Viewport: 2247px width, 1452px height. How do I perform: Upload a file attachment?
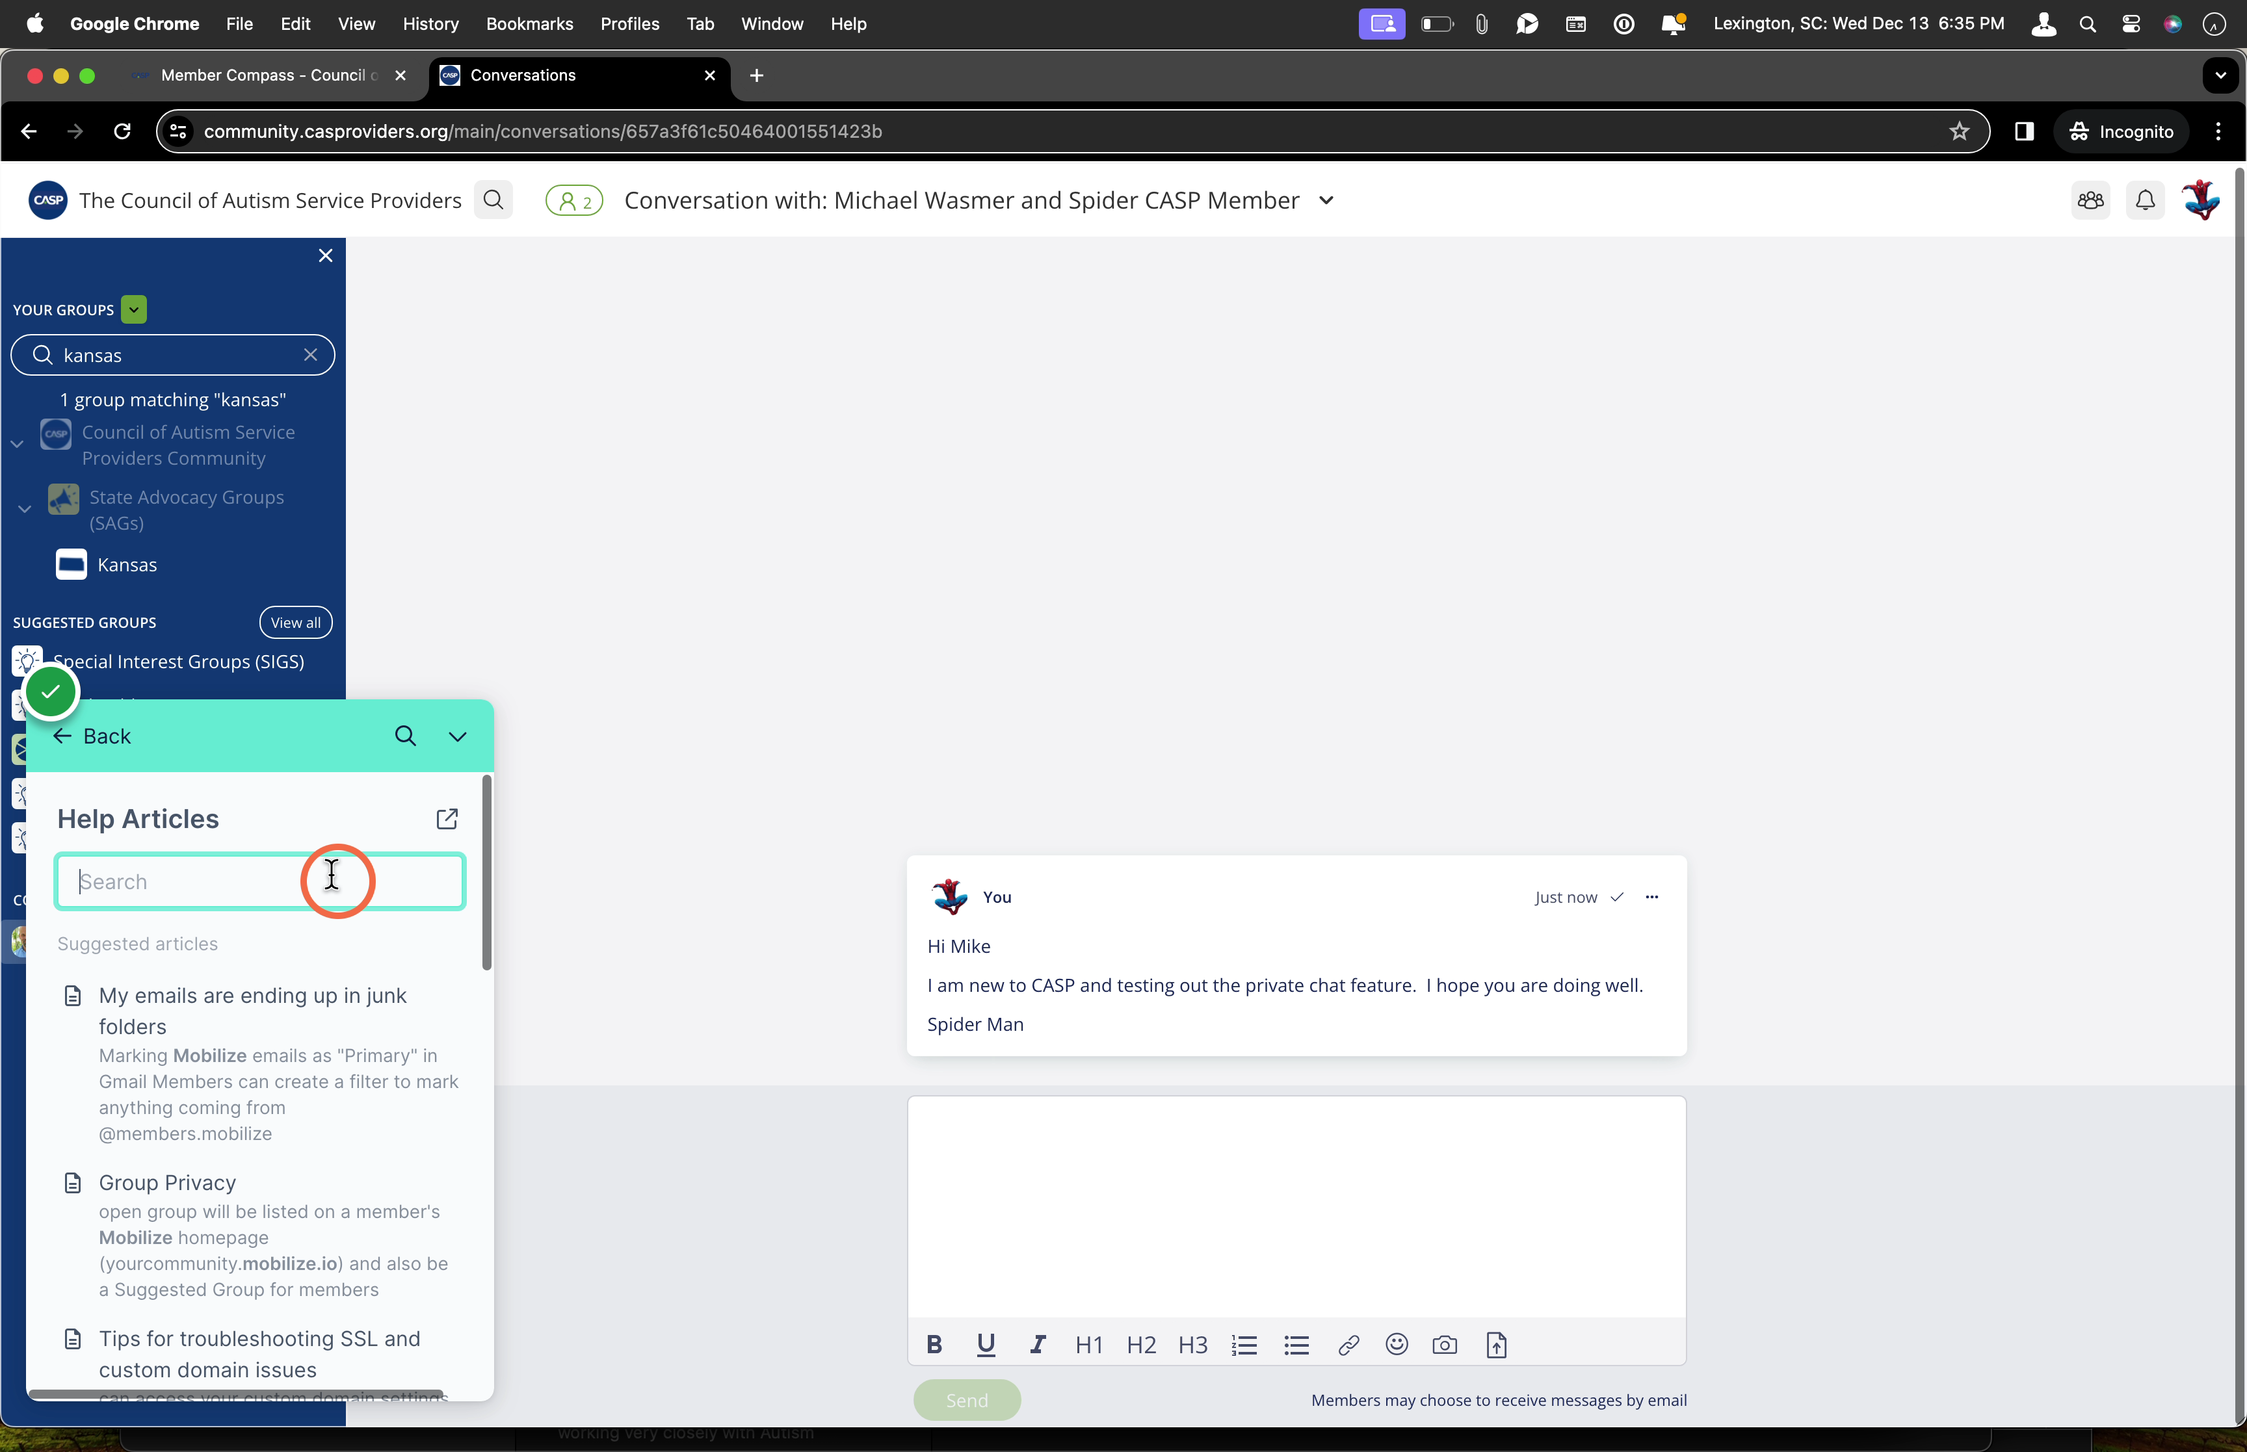[1497, 1345]
